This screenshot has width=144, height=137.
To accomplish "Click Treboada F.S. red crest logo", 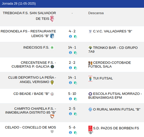I will pyautogui.click(x=52, y=19).
